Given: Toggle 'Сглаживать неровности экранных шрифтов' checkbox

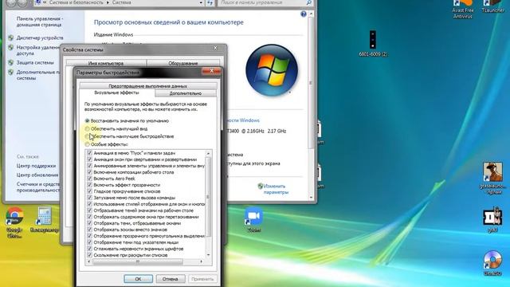Looking at the screenshot, I should coord(90,249).
